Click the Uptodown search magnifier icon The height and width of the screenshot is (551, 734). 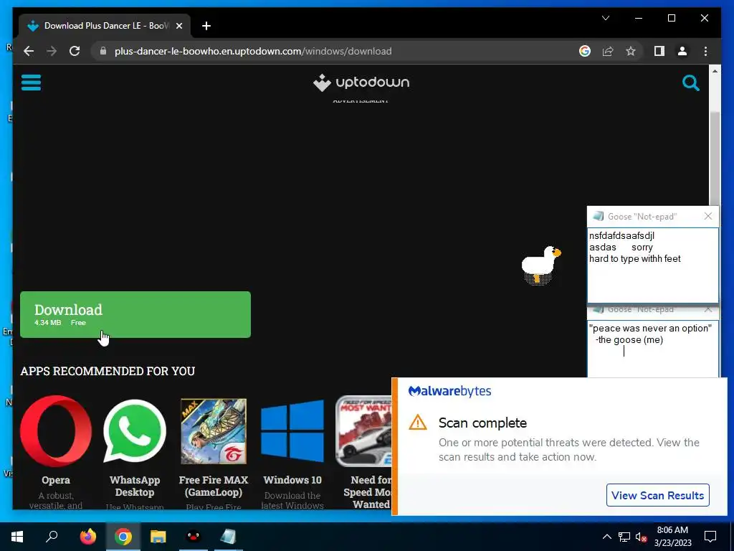coord(690,83)
